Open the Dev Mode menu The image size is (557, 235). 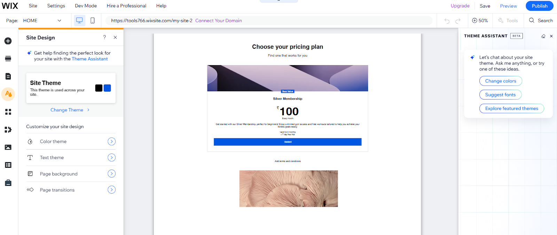86,6
